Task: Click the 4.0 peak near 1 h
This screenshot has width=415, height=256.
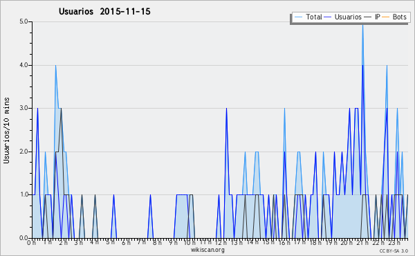Action: click(x=55, y=66)
